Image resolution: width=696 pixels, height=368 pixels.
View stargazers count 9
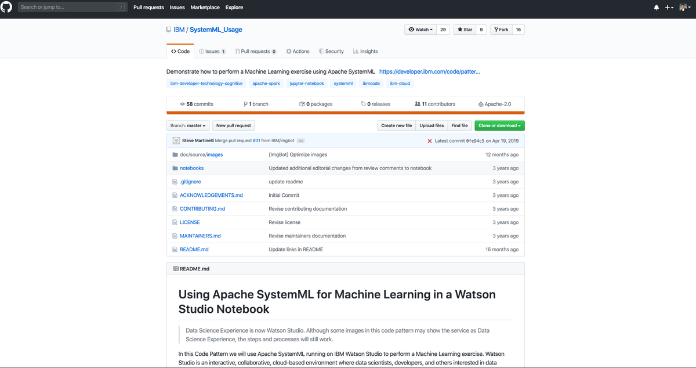click(x=481, y=30)
